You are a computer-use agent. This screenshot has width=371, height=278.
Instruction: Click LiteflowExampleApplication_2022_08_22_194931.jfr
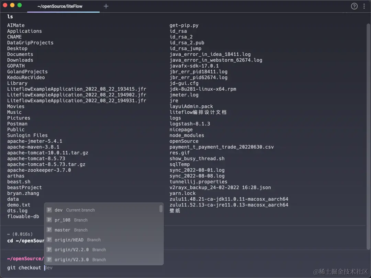(77, 101)
